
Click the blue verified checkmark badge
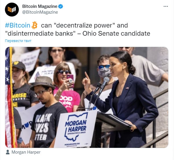(61, 6)
